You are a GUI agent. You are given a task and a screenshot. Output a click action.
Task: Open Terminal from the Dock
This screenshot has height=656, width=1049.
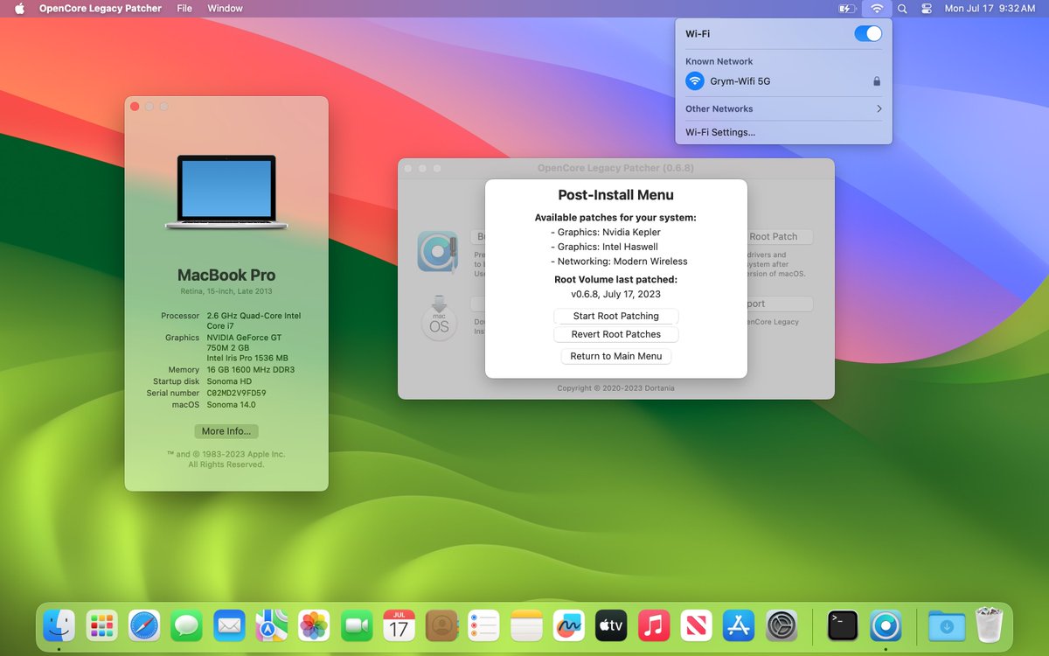[843, 625]
